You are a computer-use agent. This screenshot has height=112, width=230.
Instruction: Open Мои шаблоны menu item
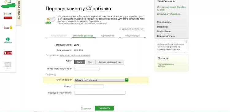coord(164,31)
